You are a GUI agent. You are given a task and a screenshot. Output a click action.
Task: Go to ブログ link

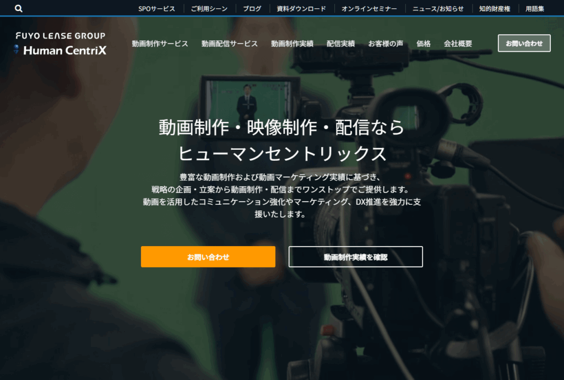252,9
